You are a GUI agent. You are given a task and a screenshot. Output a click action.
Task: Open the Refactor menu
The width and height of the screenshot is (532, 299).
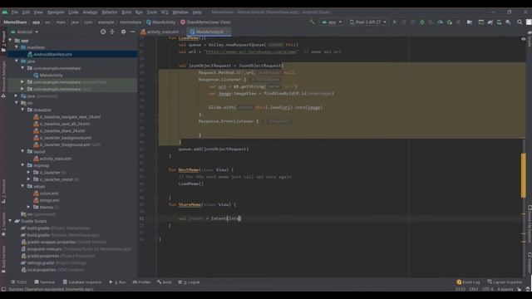click(110, 12)
